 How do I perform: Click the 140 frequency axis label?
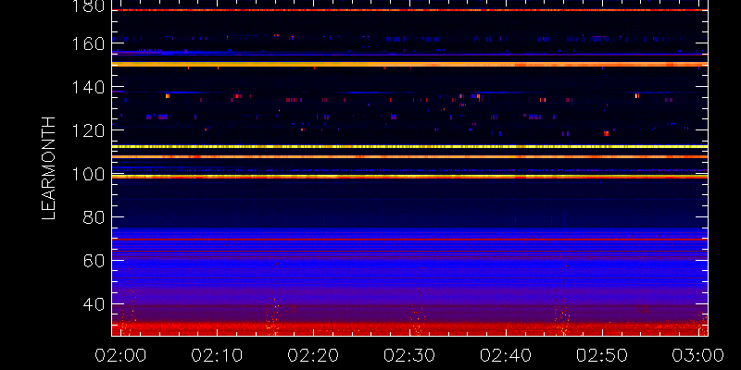88,87
